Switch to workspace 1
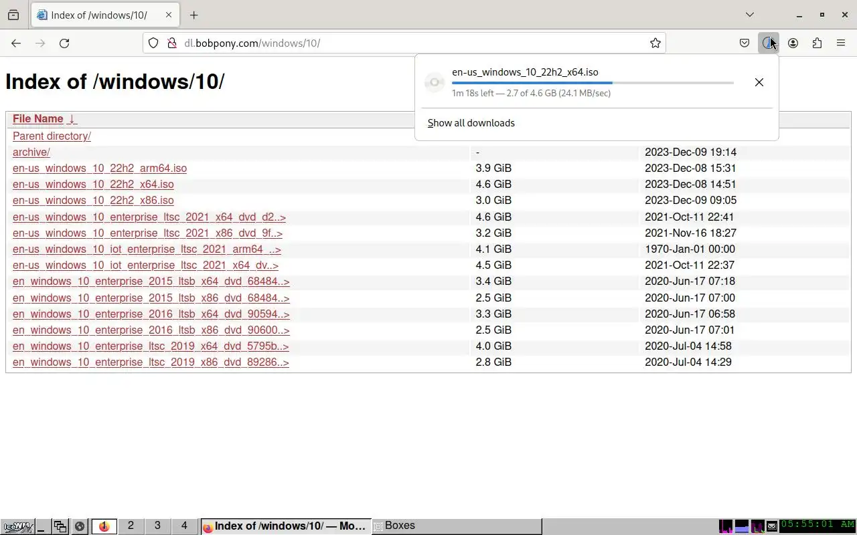The height and width of the screenshot is (535, 857). (x=104, y=526)
